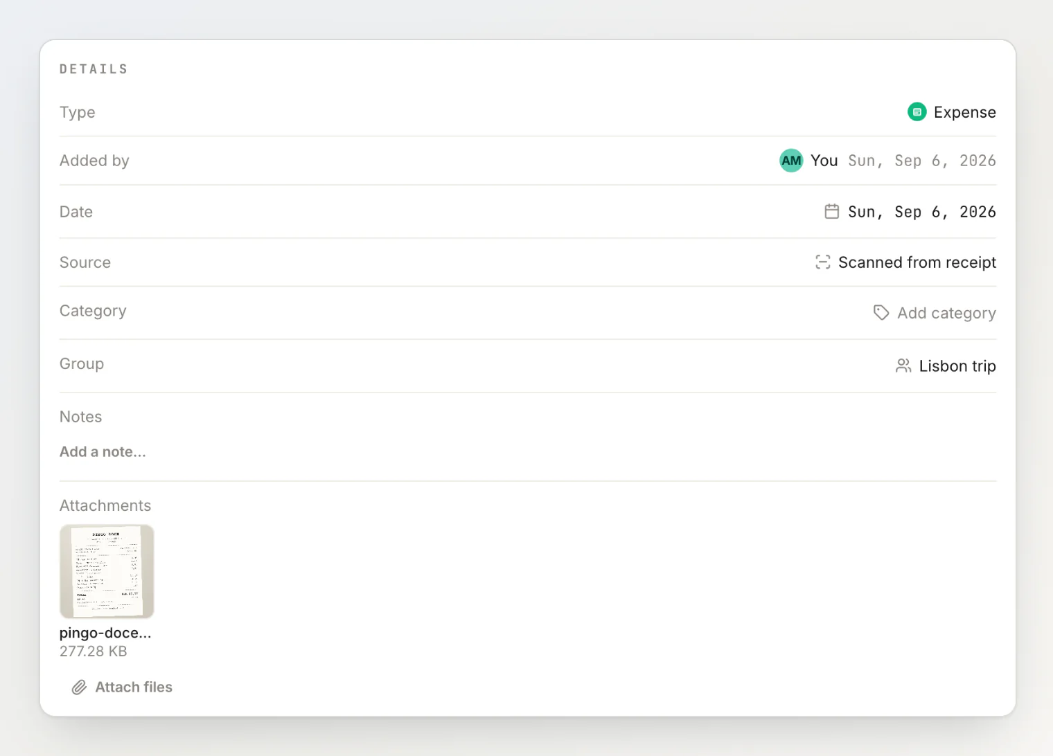Click the people icon beside Lisbon trip
1053x756 pixels.
pos(903,366)
